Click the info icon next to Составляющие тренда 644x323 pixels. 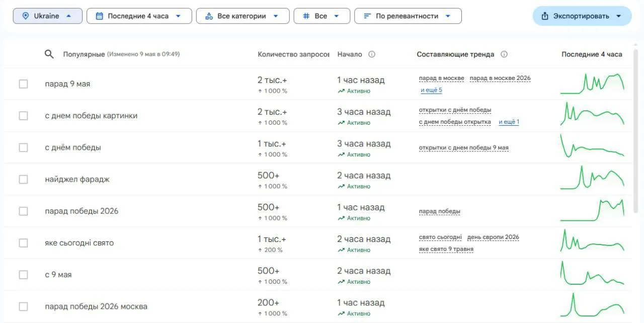pos(504,54)
